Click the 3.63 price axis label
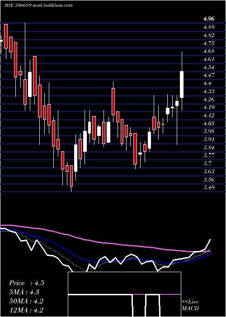This screenshot has width=226, height=317. [x=209, y=172]
